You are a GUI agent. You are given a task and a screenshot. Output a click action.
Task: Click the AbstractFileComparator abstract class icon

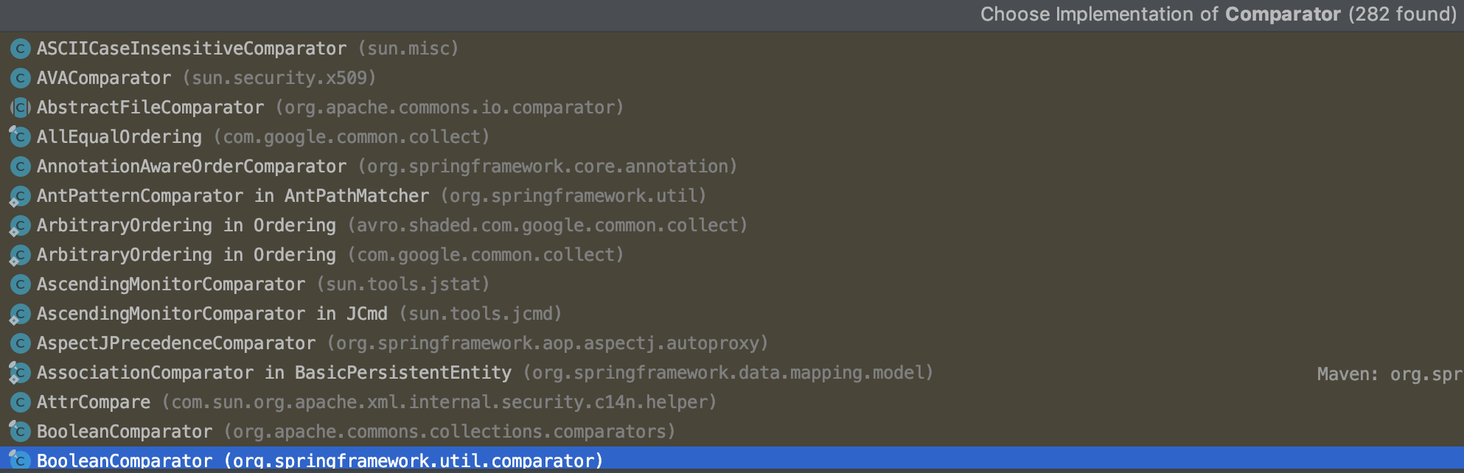[21, 108]
